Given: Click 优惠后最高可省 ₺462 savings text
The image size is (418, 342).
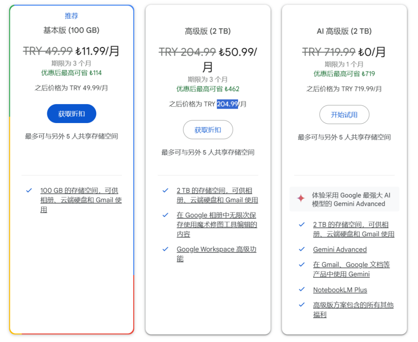Looking at the screenshot, I should 208,89.
